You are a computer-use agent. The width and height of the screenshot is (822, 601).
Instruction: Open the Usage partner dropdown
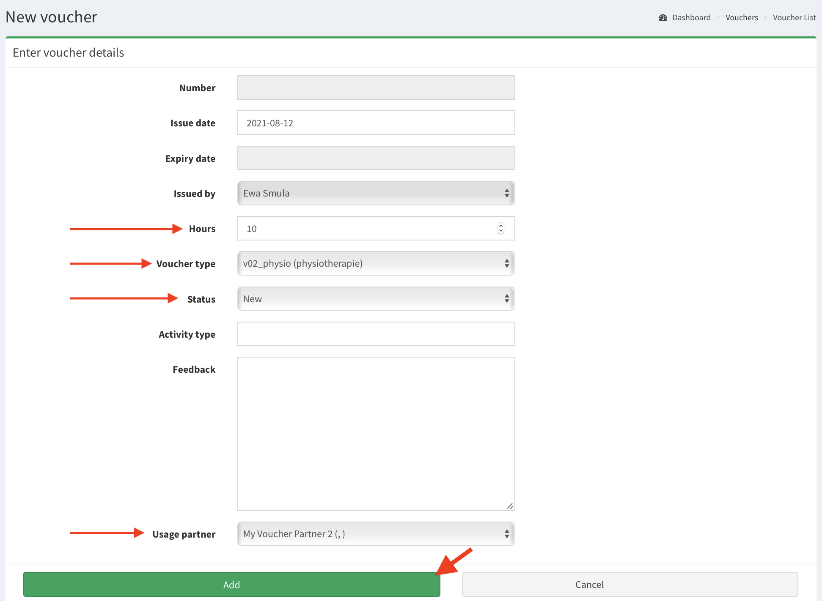(x=376, y=534)
